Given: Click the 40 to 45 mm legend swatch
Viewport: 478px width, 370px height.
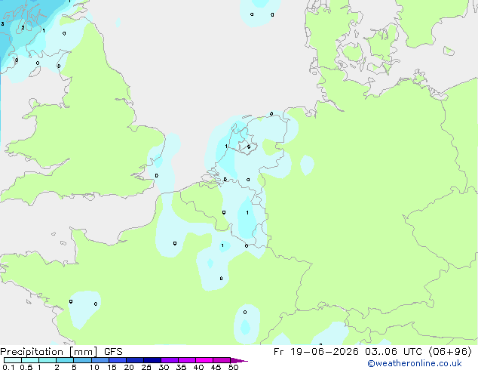Looking at the screenshot, I should pyautogui.click(x=204, y=360).
